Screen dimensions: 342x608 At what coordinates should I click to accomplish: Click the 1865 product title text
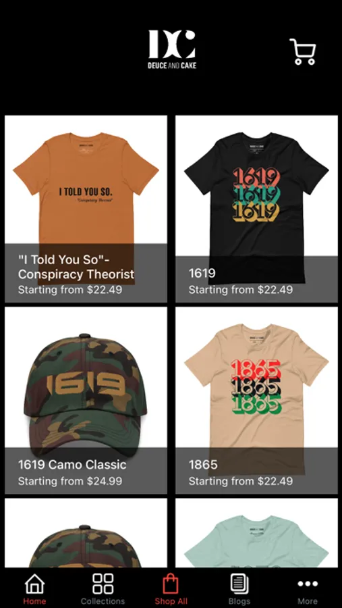(x=203, y=465)
